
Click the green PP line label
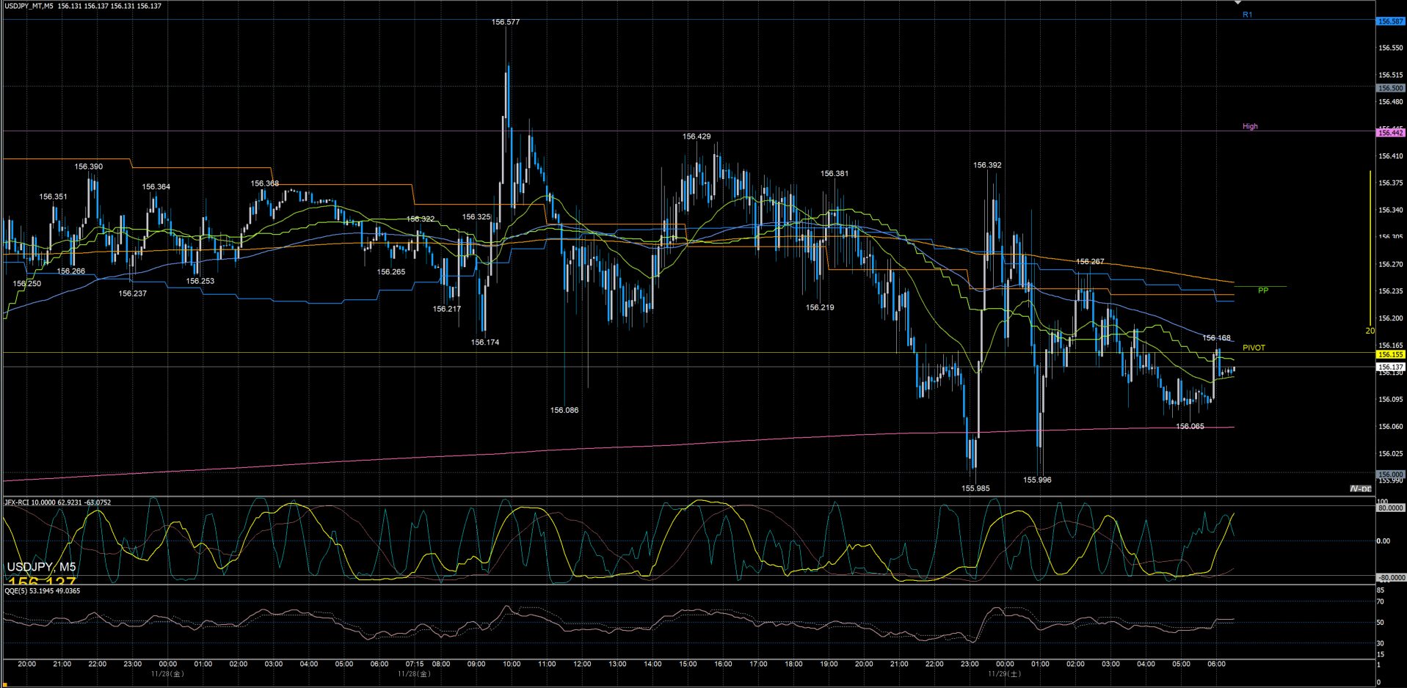pyautogui.click(x=1262, y=290)
